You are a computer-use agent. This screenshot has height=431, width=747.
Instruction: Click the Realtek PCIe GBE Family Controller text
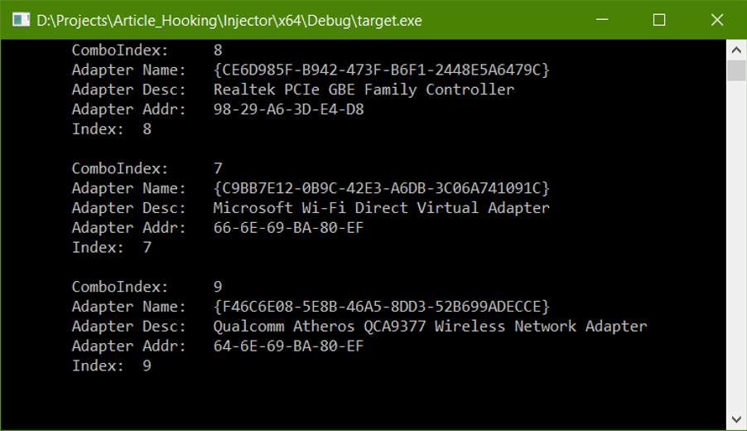tap(364, 90)
